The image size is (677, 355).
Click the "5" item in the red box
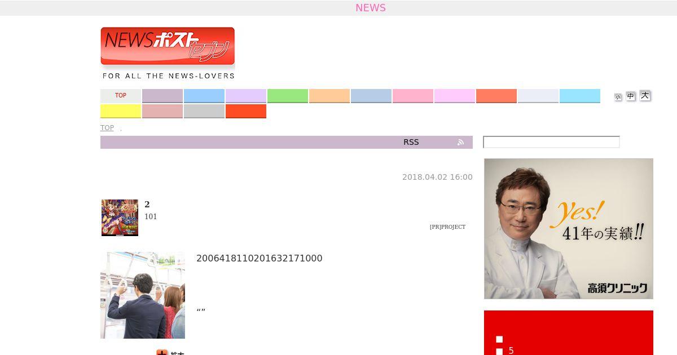511,350
